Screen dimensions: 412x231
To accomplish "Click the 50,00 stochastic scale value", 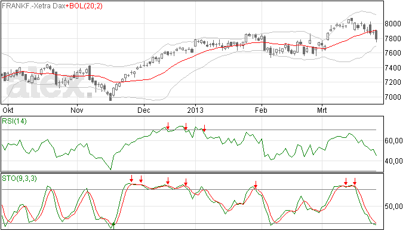I will point(393,207).
